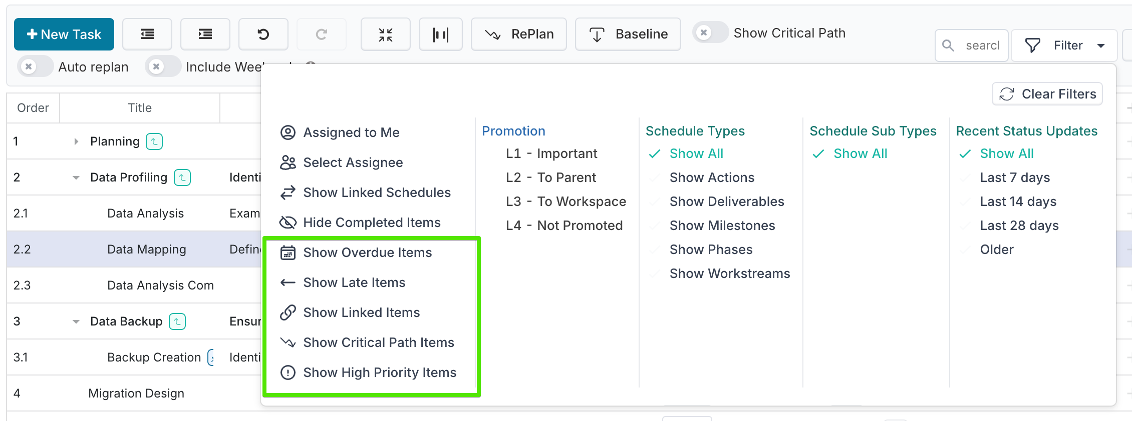Click the undo arrow icon
This screenshot has height=421, width=1132.
[263, 34]
